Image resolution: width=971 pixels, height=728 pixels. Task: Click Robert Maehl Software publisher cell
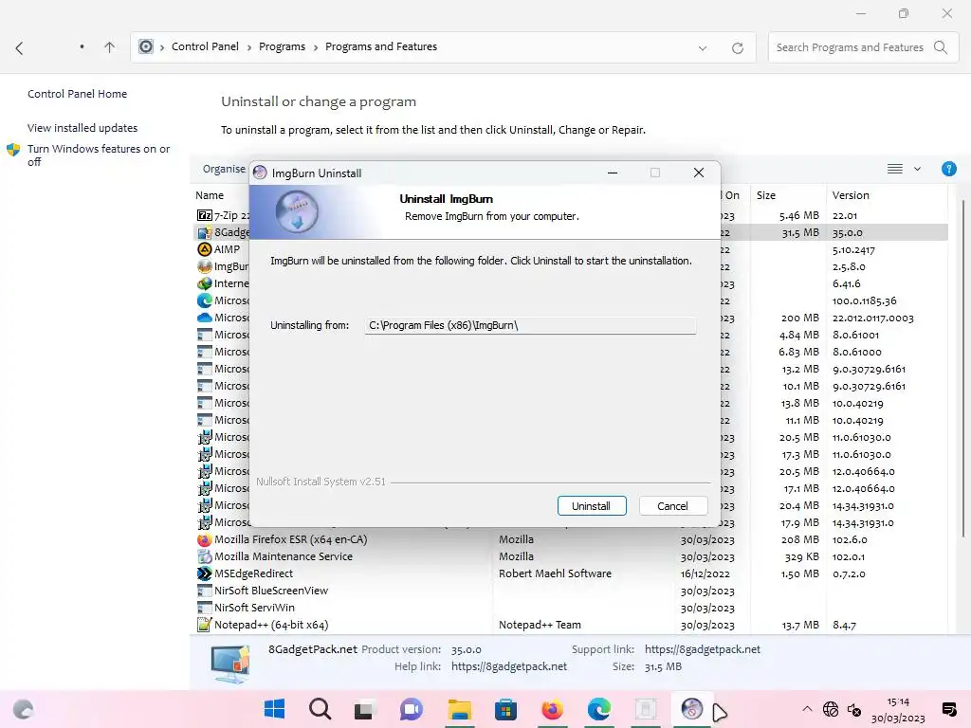tap(555, 573)
